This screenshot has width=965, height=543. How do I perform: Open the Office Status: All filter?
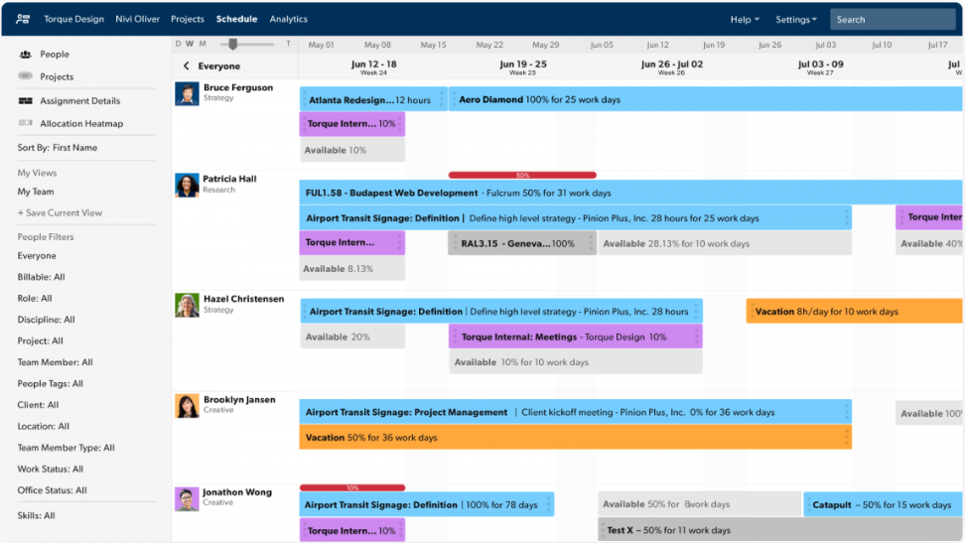coord(52,490)
